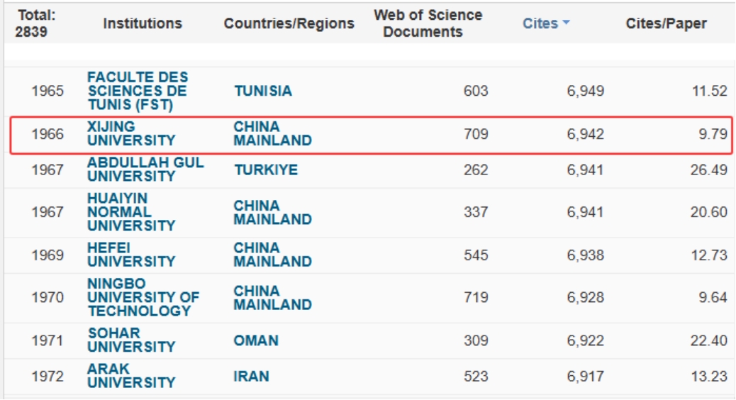The height and width of the screenshot is (400, 736).
Task: Select the Oman country link
Action: [256, 340]
